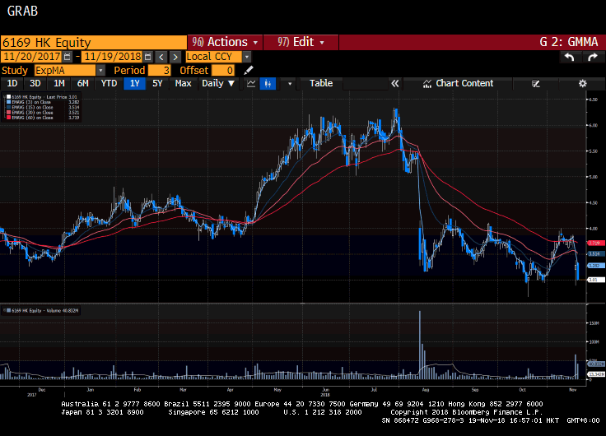Screen dimensions: 606x436
Task: Expand the Local CCY currency dropdown arrow
Action: (246, 57)
